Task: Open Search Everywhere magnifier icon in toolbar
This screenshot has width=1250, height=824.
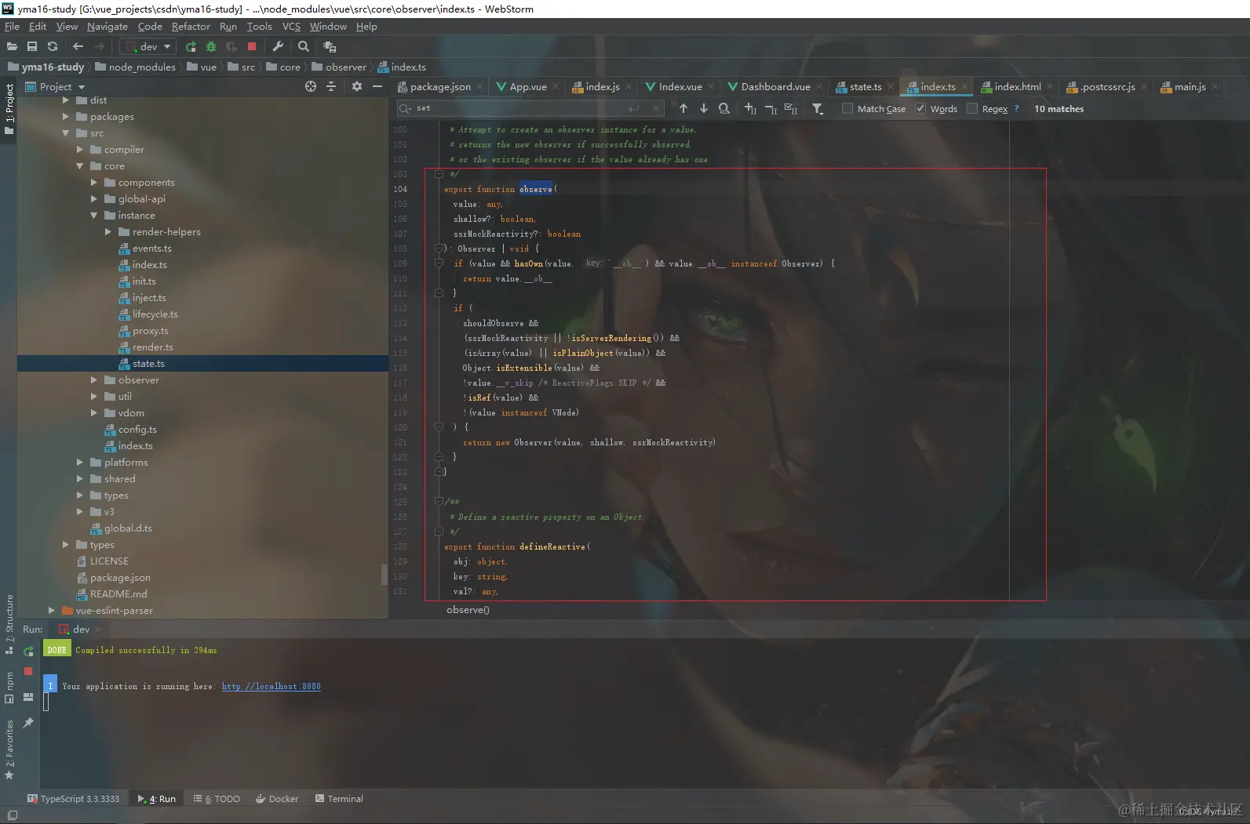Action: point(304,46)
